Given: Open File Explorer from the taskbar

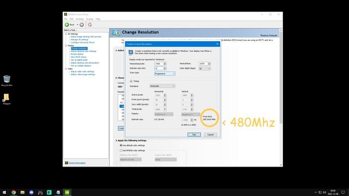Looking at the screenshot, I should coord(22,192).
